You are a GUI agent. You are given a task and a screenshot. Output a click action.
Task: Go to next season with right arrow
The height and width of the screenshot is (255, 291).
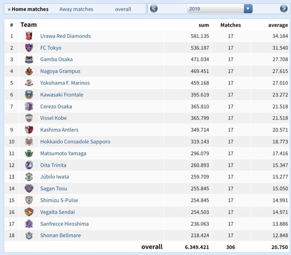pyautogui.click(x=284, y=9)
